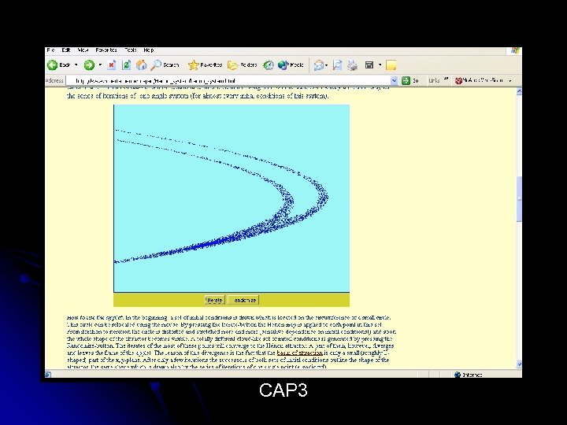Open the Folders toolbar button
This screenshot has width=567, height=425.
[243, 65]
